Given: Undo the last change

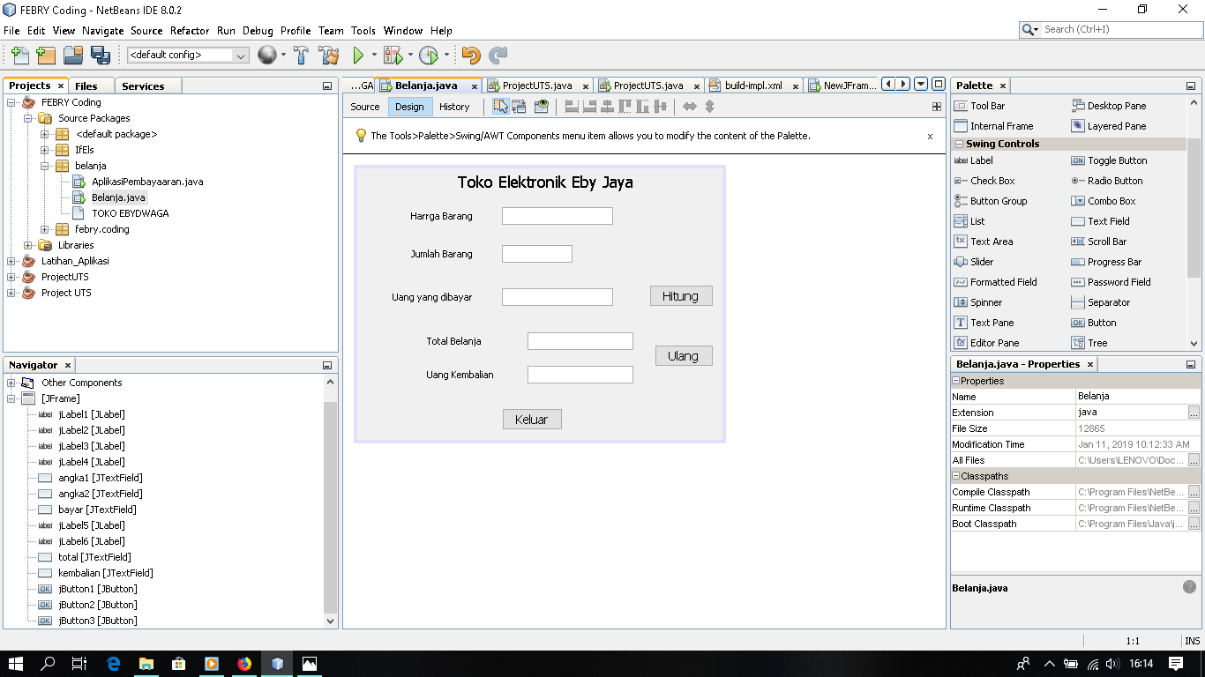Looking at the screenshot, I should pyautogui.click(x=471, y=55).
